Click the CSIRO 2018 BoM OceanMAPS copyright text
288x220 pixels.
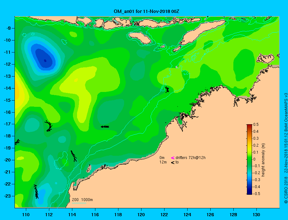286,148
